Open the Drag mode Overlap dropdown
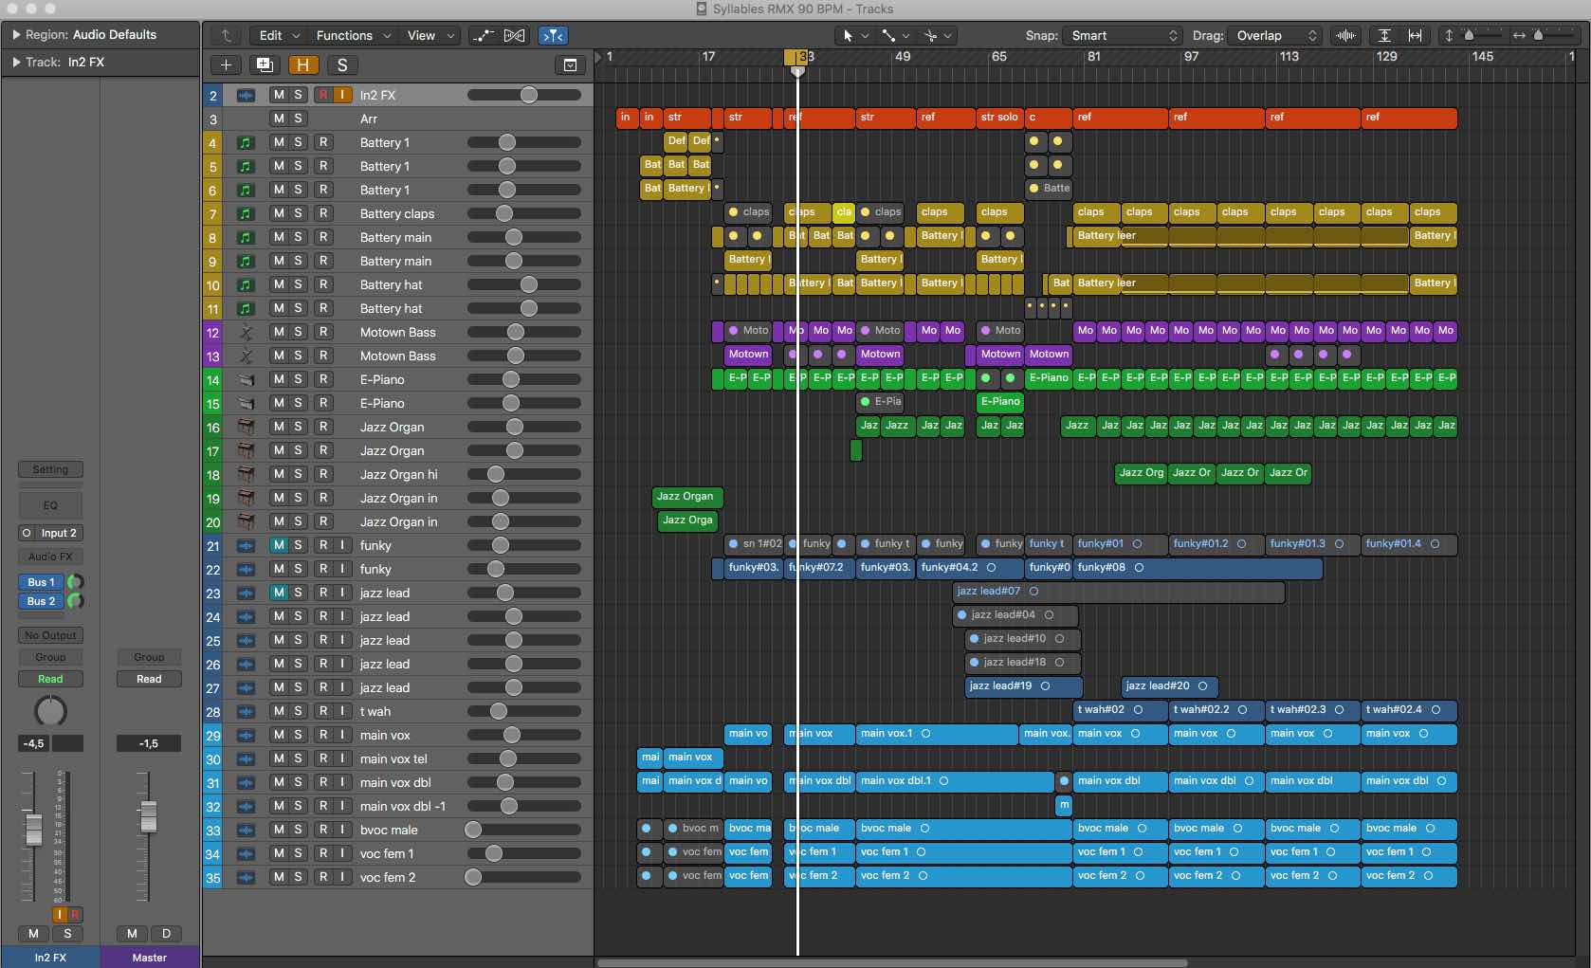 (x=1275, y=35)
